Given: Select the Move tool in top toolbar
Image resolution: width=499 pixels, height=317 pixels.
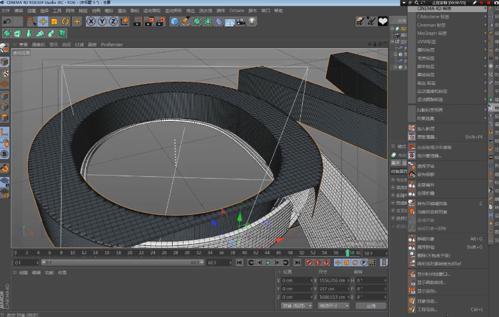Looking at the screenshot, I should [x=43, y=21].
